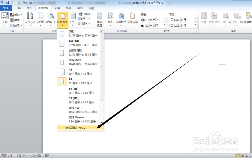The height and width of the screenshot is (158, 252).
Task: Click Wrap Text (自动换行) icon
Action: pyautogui.click(x=214, y=16)
